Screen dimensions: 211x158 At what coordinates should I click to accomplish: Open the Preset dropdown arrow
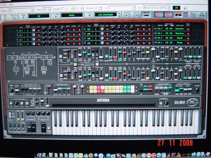click(89, 16)
